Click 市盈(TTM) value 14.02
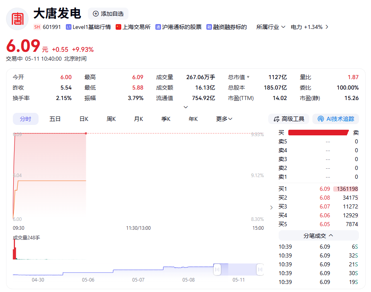 click(x=280, y=98)
